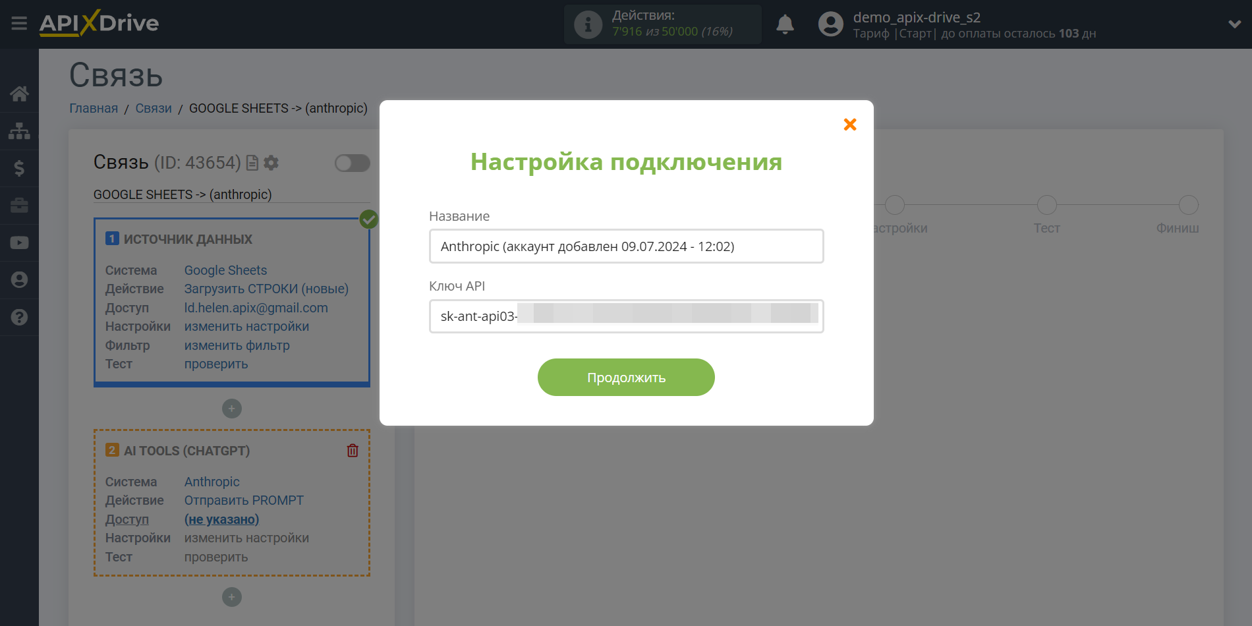Open the briefcase sidebar icon
Viewport: 1252px width, 626px height.
(19, 206)
